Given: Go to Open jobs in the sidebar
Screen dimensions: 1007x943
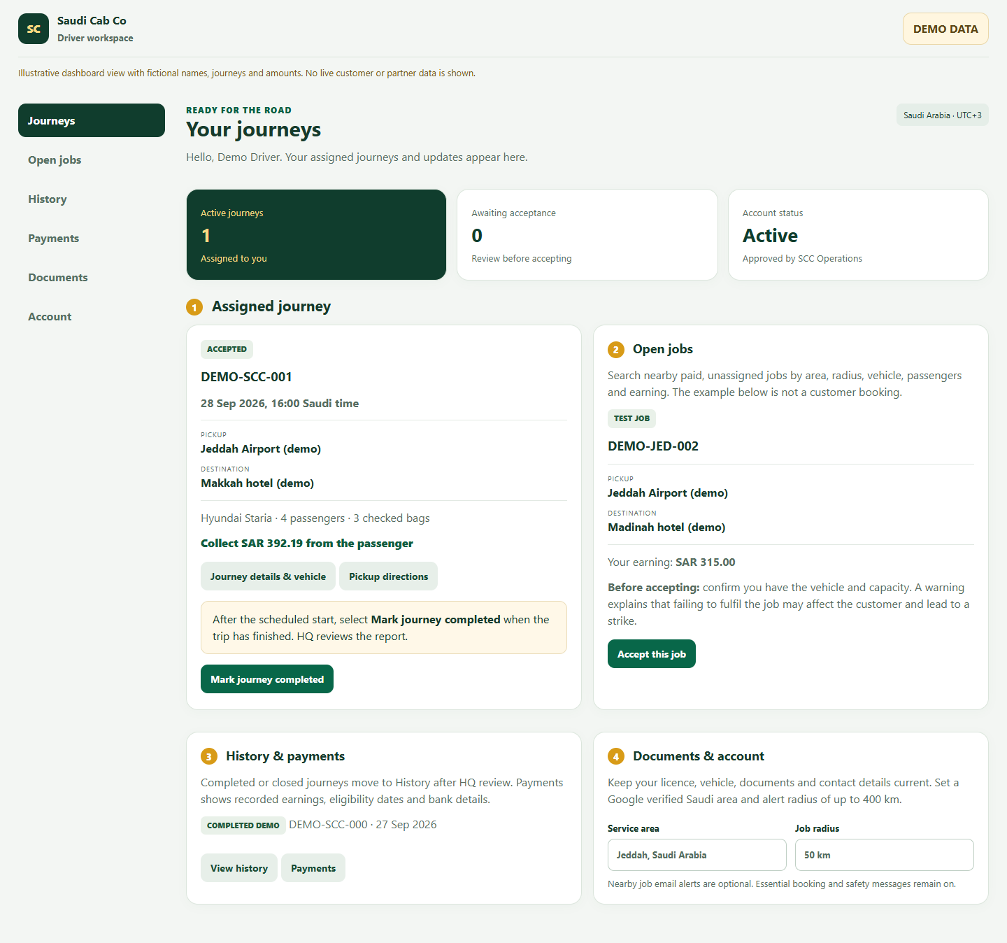Looking at the screenshot, I should (x=92, y=159).
